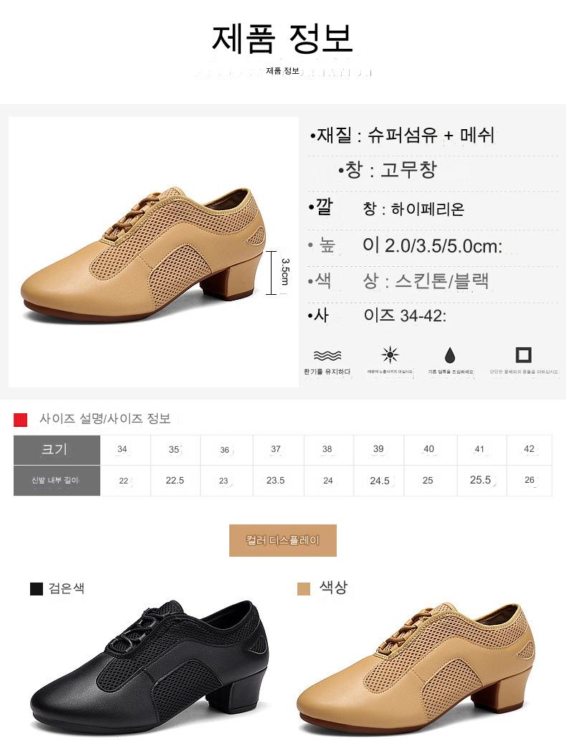Open the bottom tan shoe image

pos(416,669)
